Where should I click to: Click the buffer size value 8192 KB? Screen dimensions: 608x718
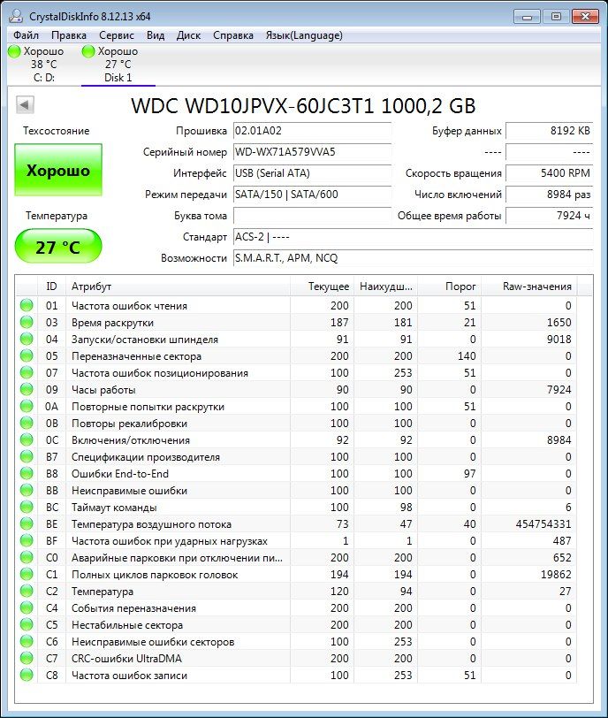click(550, 131)
